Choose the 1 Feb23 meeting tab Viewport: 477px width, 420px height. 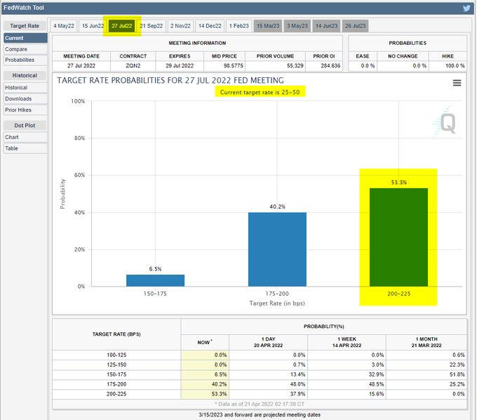[x=238, y=26]
